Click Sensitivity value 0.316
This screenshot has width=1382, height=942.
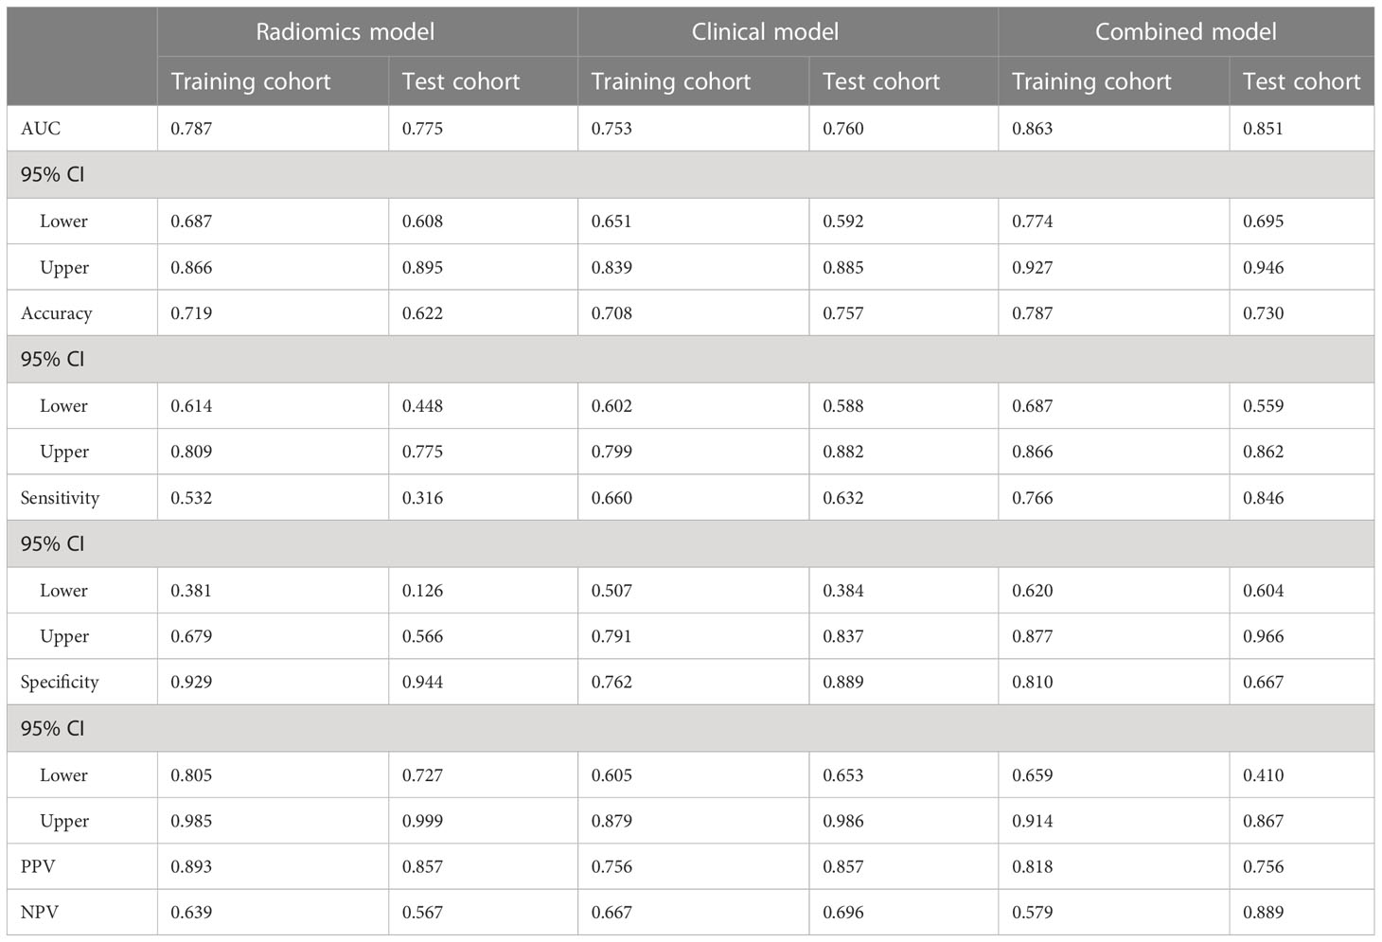[422, 498]
